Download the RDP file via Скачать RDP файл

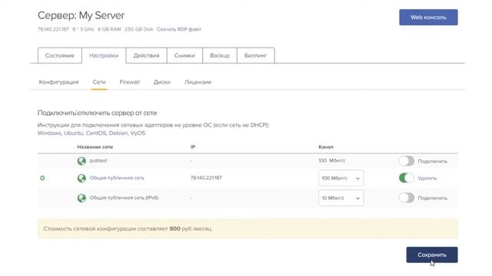[x=179, y=29]
